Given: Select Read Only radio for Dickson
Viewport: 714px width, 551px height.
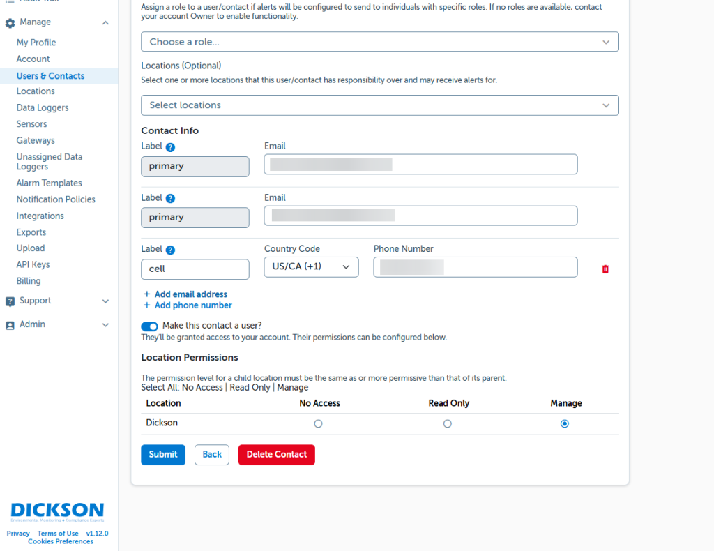Looking at the screenshot, I should [x=448, y=423].
